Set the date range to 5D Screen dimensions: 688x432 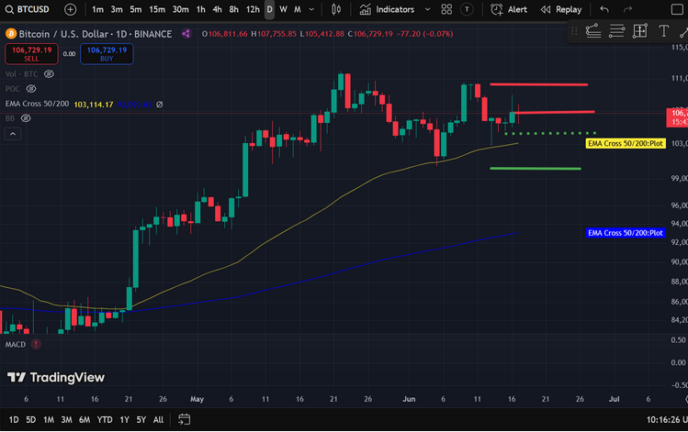30,420
